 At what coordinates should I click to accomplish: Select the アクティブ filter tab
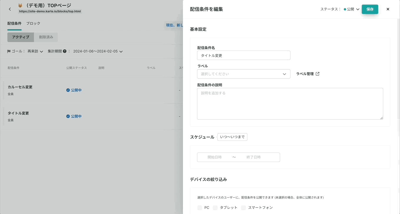coord(21,37)
